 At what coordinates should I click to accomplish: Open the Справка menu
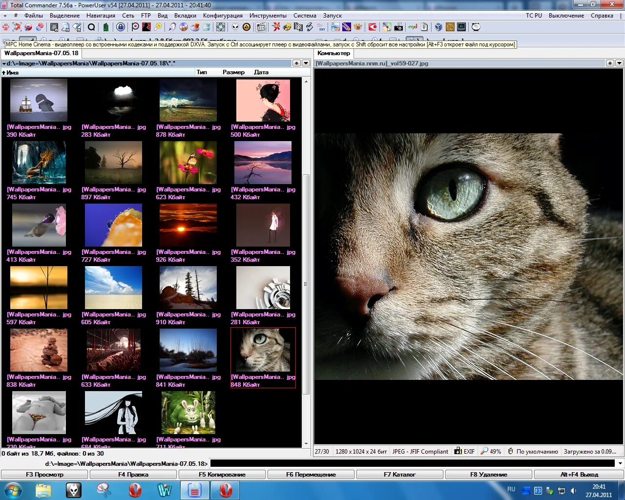602,16
